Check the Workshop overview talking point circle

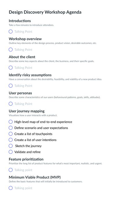tap(11, 50)
